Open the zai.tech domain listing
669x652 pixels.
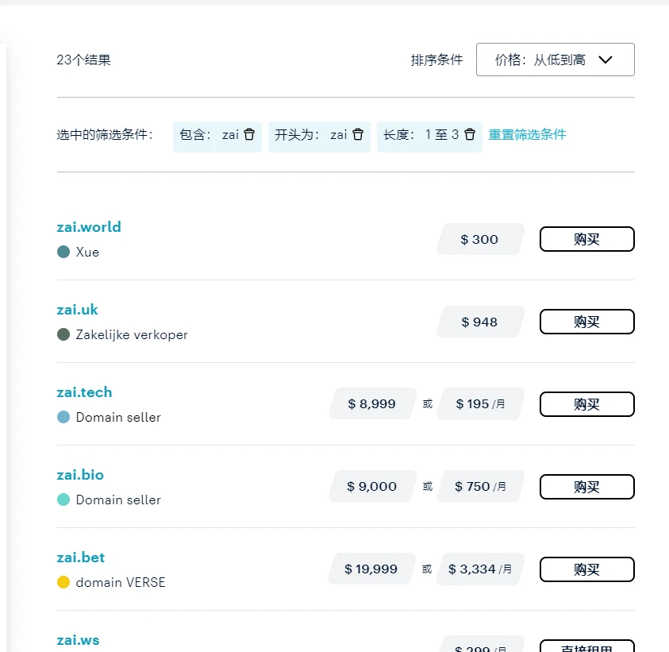point(84,392)
